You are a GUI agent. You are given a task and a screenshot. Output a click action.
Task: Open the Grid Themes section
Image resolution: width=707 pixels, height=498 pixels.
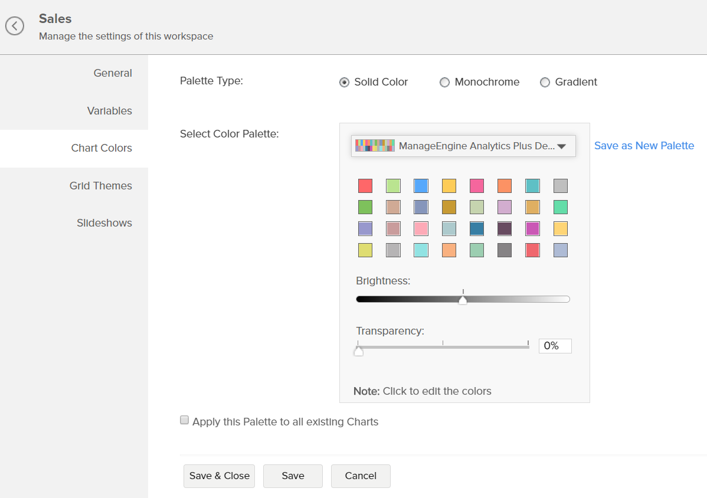tap(102, 186)
